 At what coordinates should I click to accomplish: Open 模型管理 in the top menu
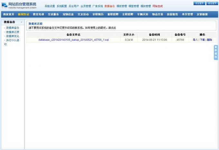[x=134, y=6]
